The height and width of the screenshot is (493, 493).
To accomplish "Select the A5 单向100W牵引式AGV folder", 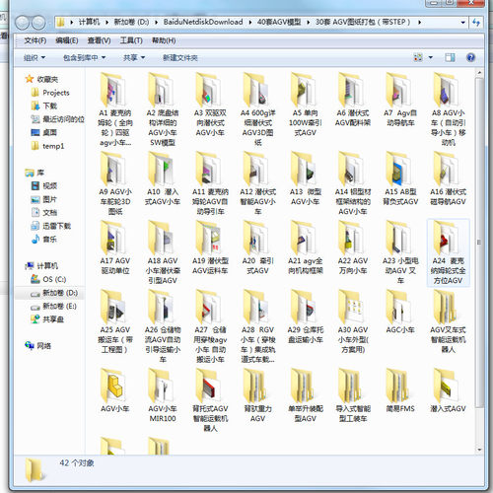I will 306,105.
